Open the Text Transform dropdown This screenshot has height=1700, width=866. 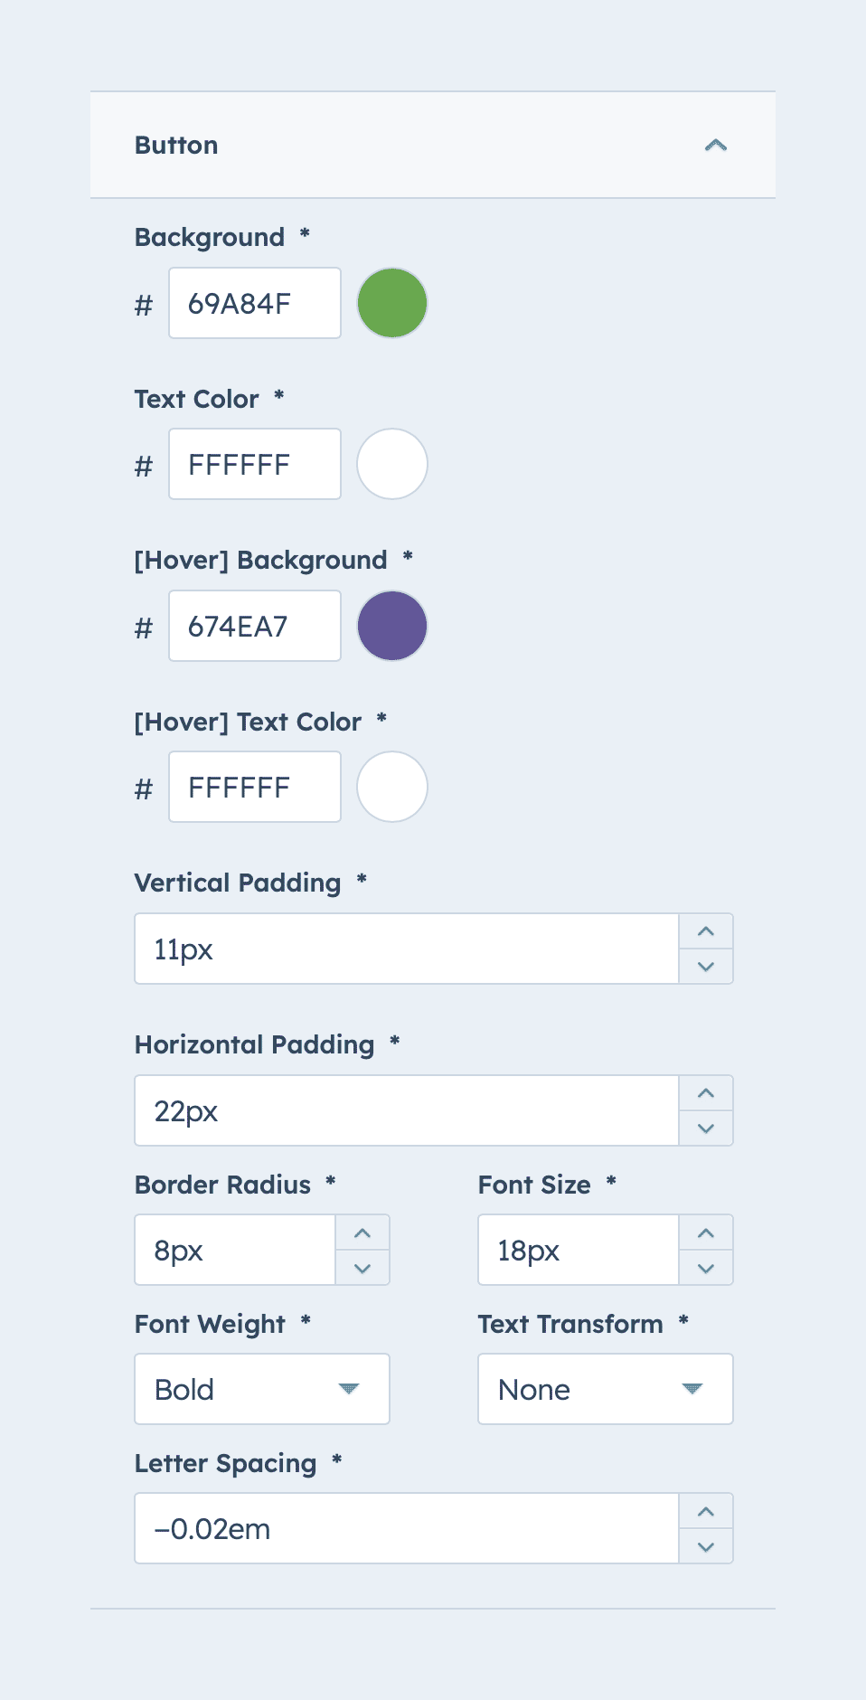click(x=606, y=1389)
